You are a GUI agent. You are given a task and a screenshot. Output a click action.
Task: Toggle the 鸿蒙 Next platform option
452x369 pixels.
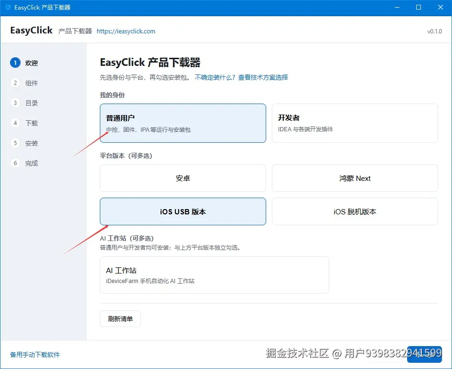point(355,178)
